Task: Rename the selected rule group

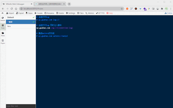Action: 49,13
